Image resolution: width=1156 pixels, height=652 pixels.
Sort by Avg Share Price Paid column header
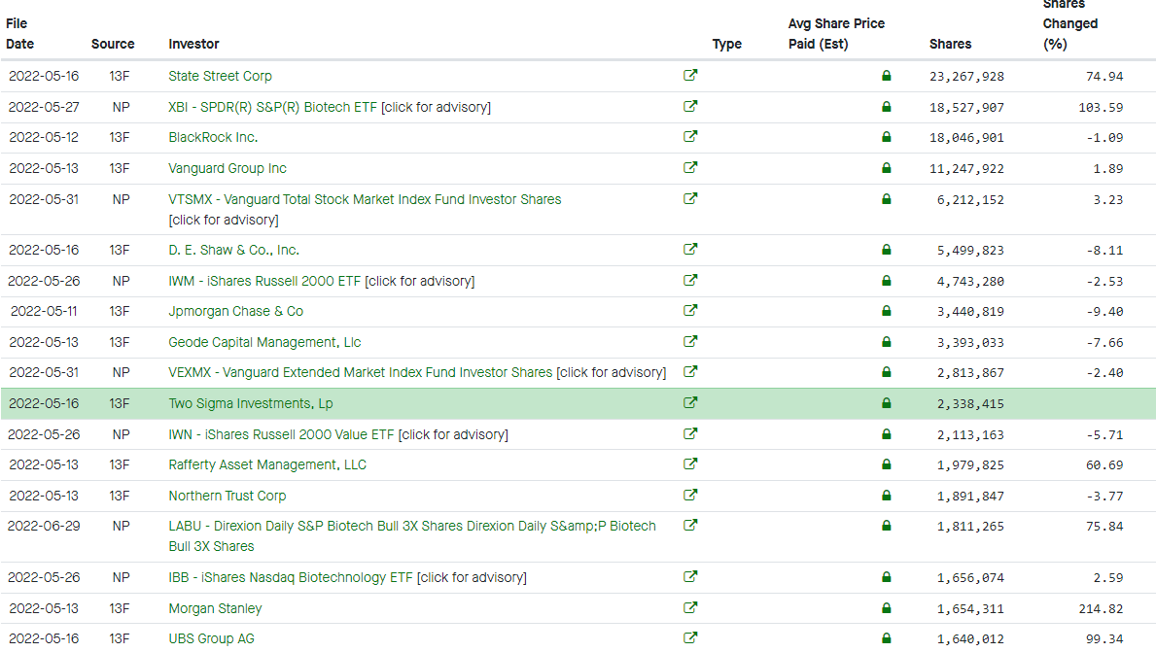pos(836,33)
